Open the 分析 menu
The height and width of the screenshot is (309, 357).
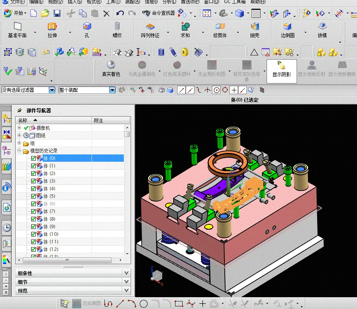169,2
